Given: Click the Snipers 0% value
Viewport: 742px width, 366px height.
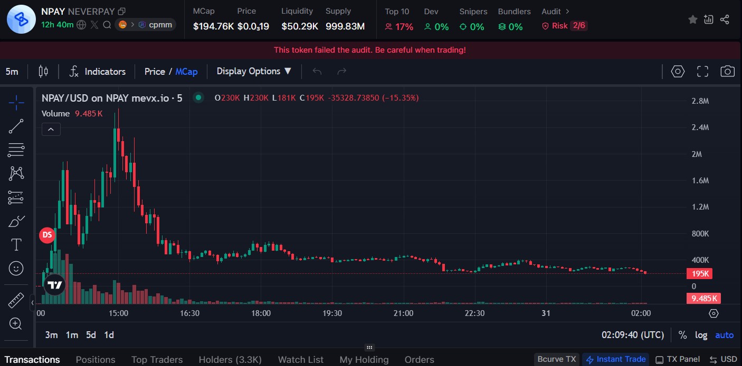Looking at the screenshot, I should [x=472, y=26].
